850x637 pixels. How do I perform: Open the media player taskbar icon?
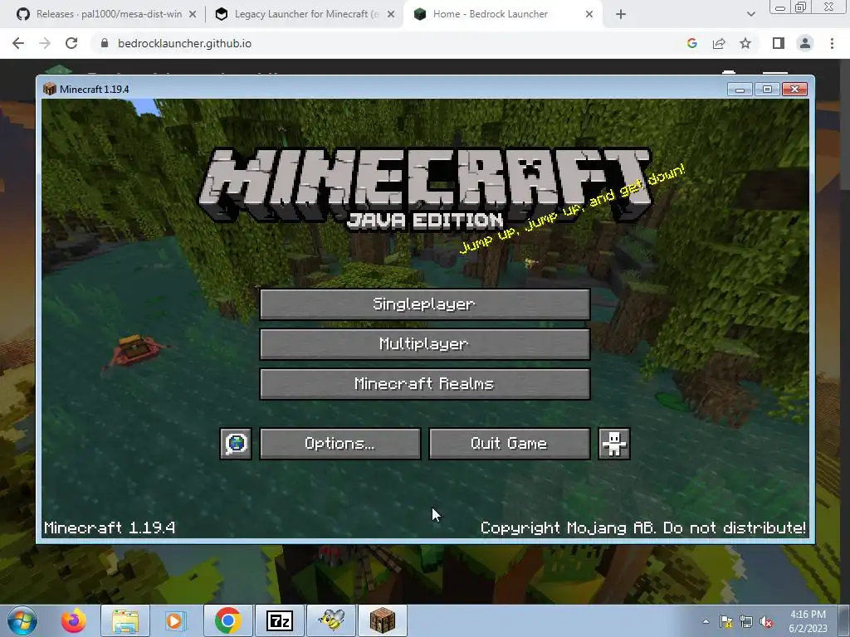tap(174, 620)
